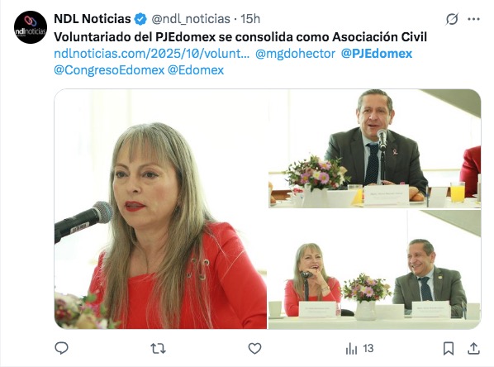
Task: Share the post with the upload icon
Action: 473,348
